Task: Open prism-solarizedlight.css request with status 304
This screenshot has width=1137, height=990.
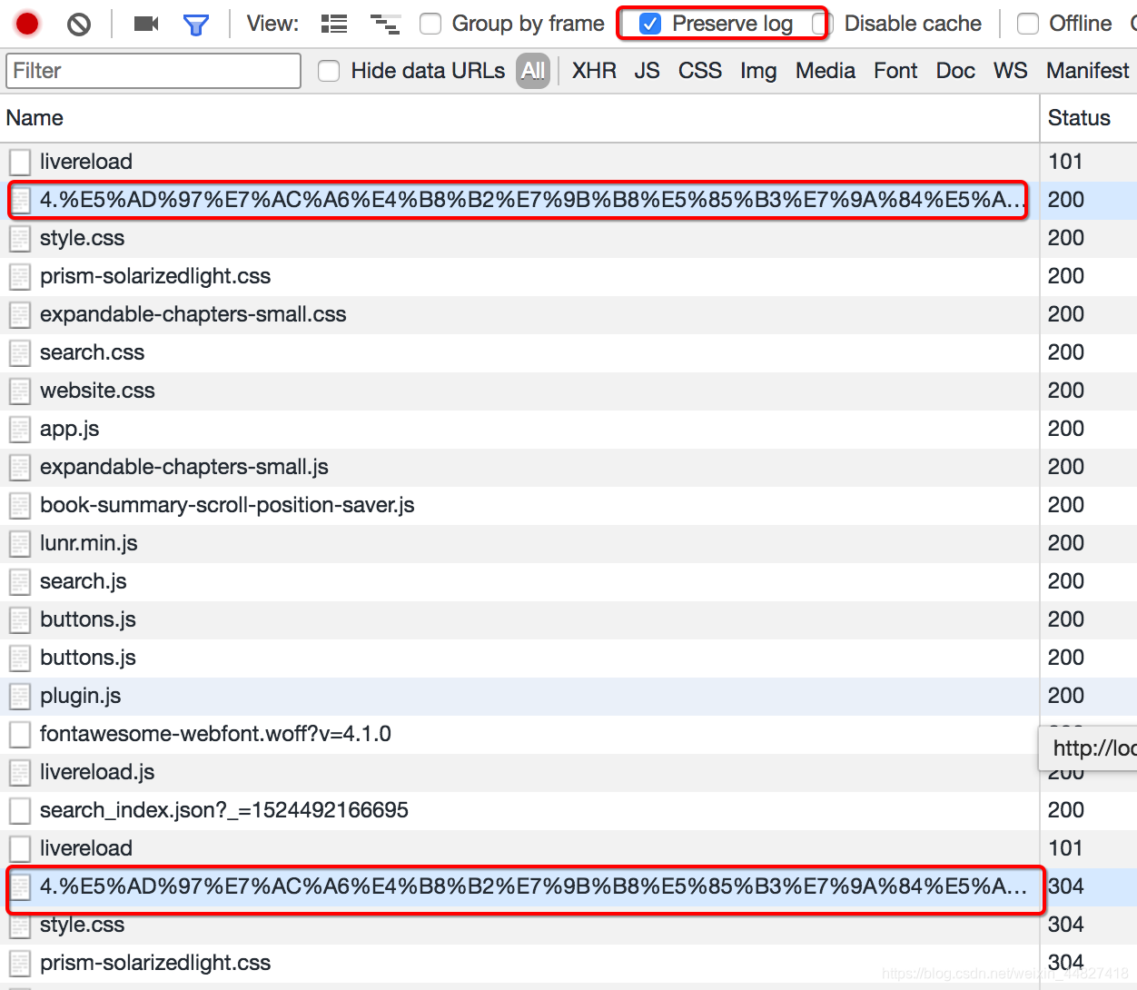Action: click(x=568, y=963)
